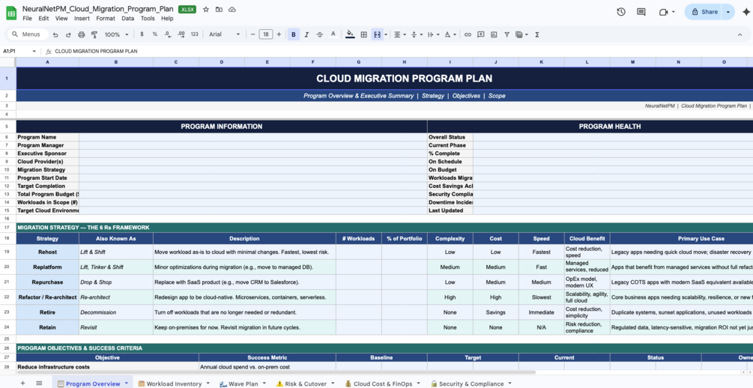
Task: Open Share options dropdown arrow
Action: tap(728, 12)
